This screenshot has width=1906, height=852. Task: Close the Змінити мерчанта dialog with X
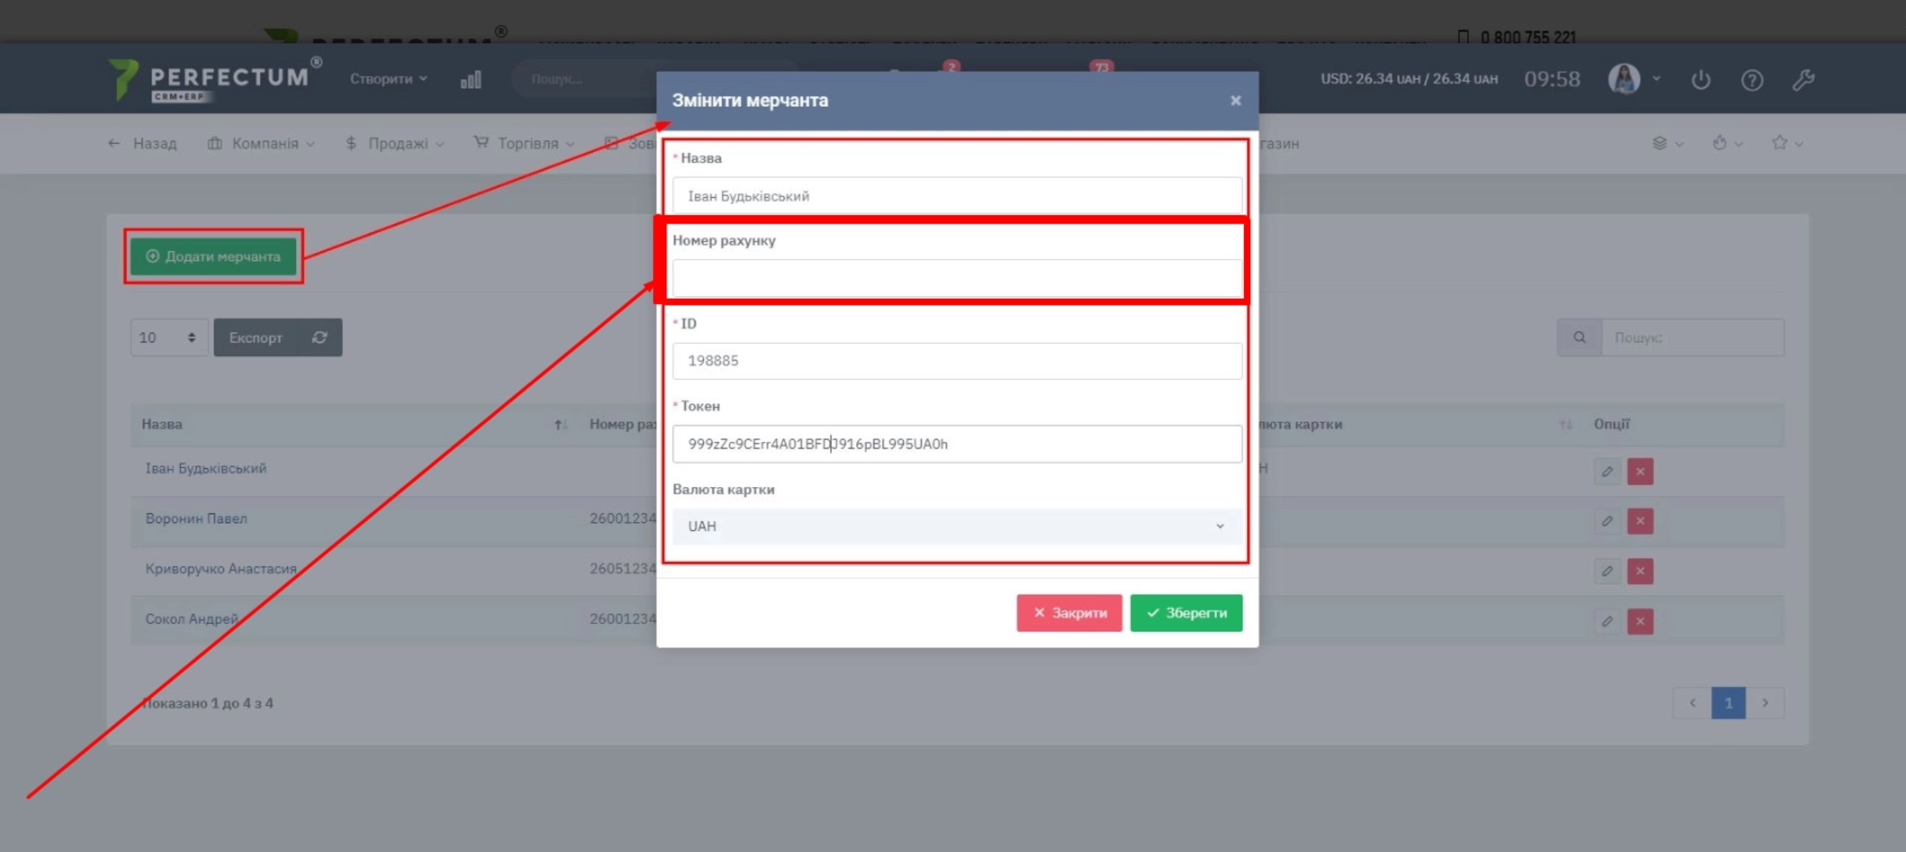click(x=1236, y=100)
